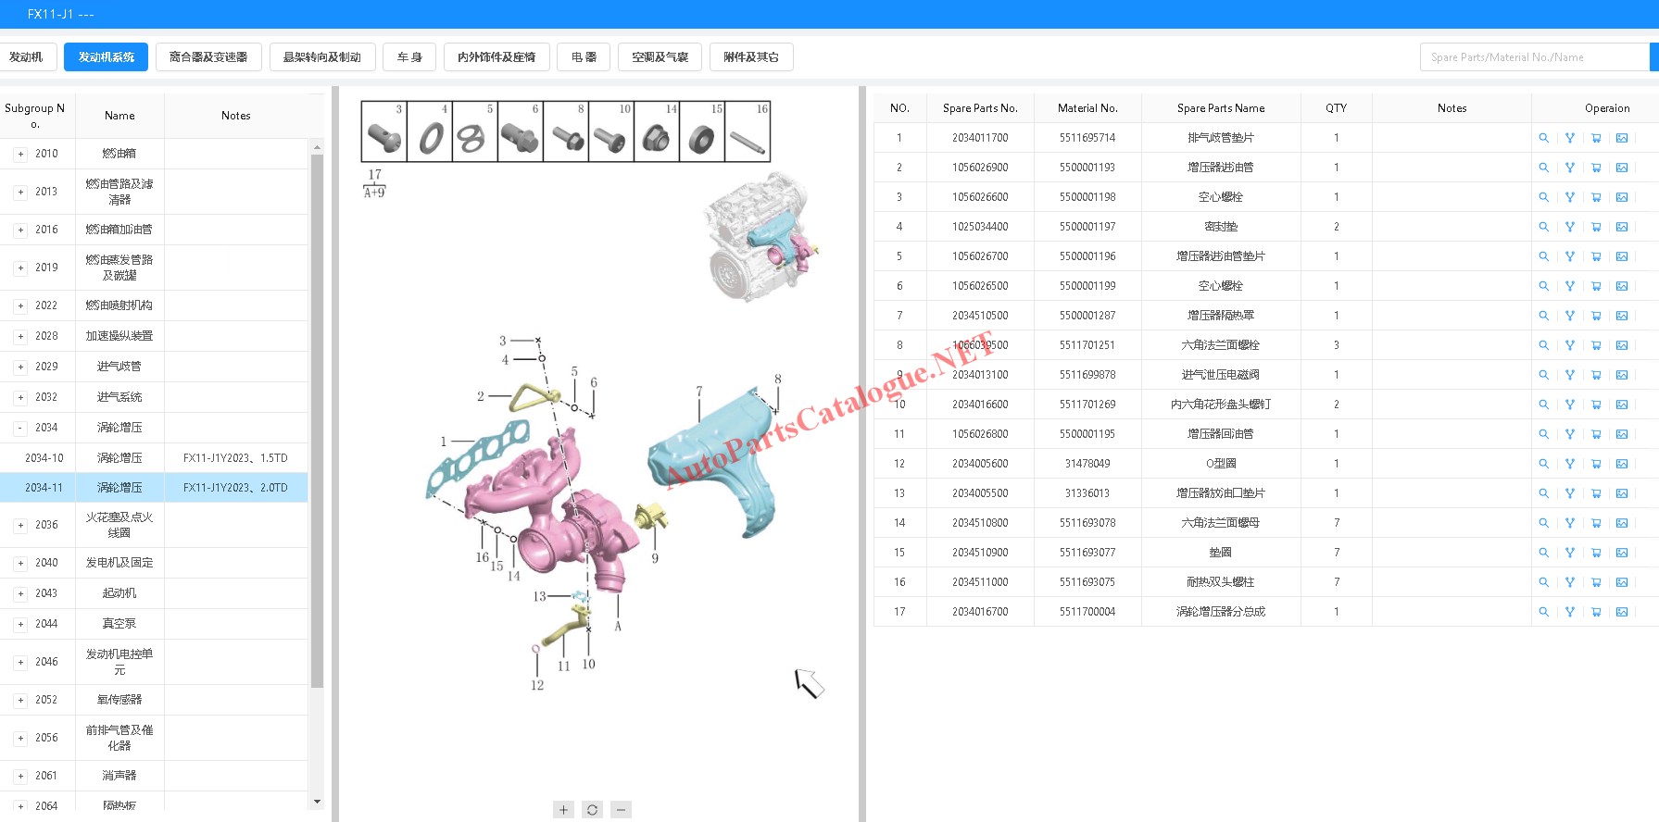Screen dimensions: 1659x822
Task: Click the image icon for part 2034510500
Action: (x=1622, y=316)
